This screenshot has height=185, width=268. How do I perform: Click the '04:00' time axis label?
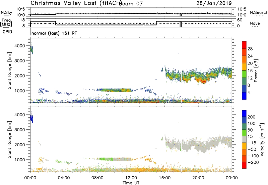click(64, 178)
